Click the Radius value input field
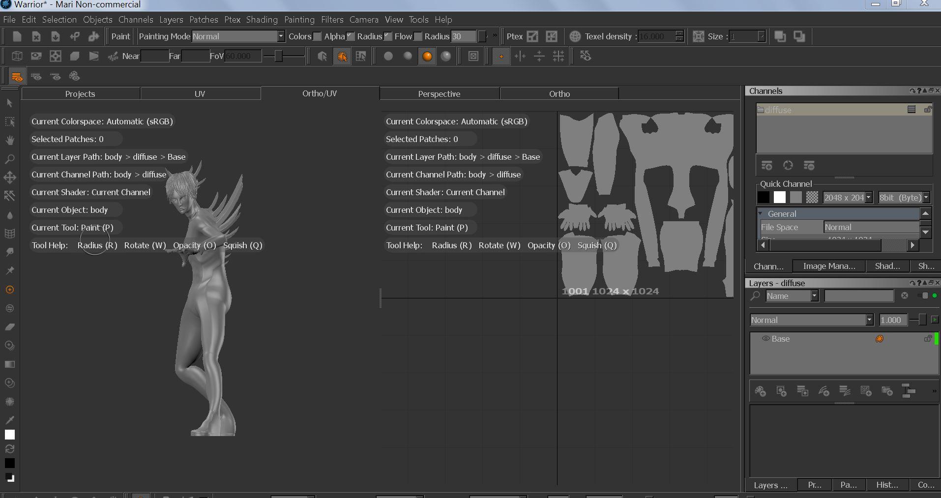 pos(463,36)
